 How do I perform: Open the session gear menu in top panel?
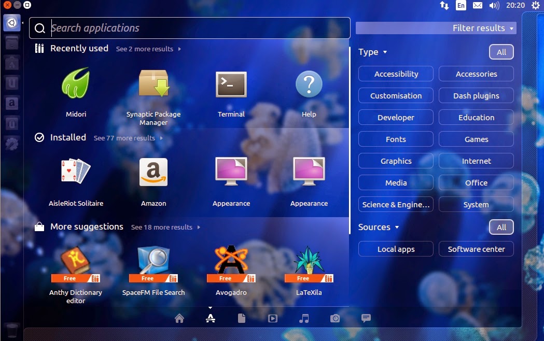[535, 5]
